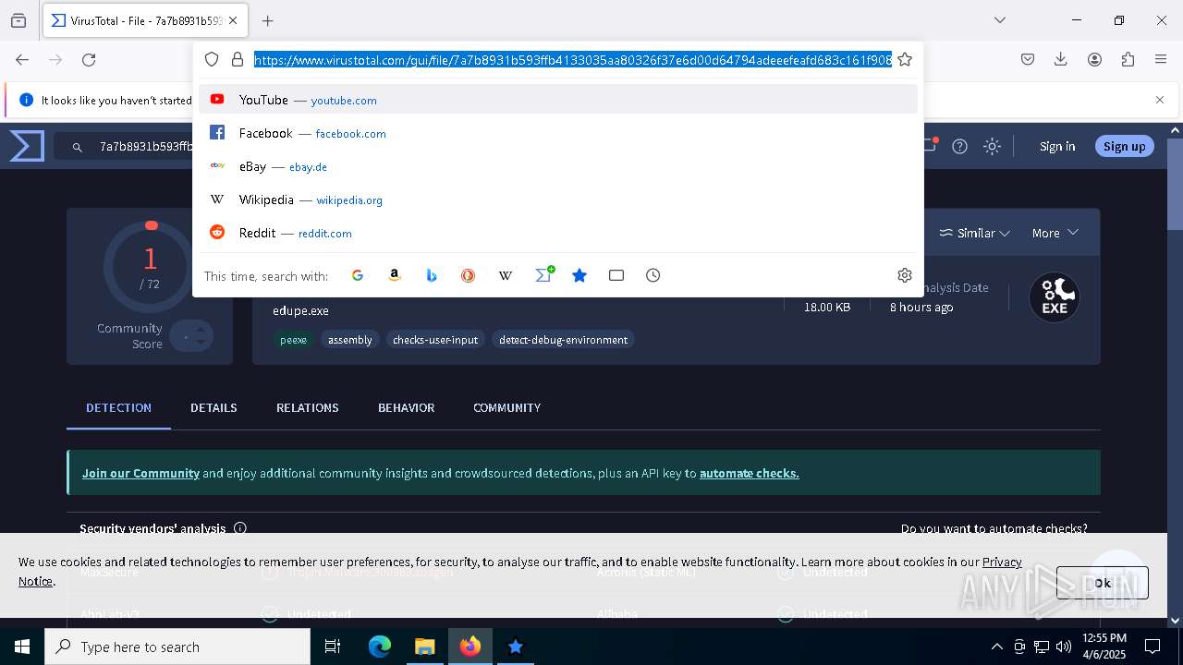Vote with community score control
This screenshot has height=665, width=1183.
coord(192,336)
